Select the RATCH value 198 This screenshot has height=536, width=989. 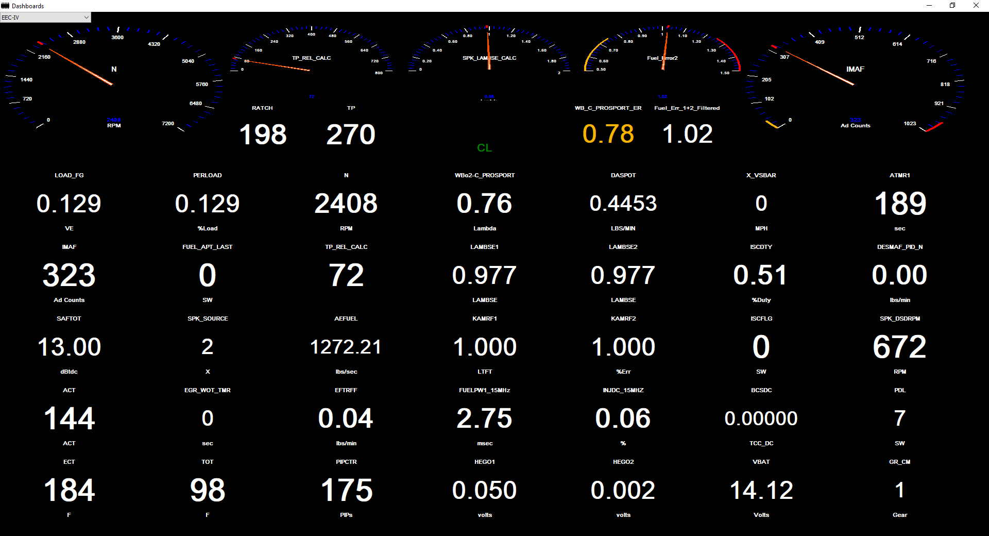(263, 135)
